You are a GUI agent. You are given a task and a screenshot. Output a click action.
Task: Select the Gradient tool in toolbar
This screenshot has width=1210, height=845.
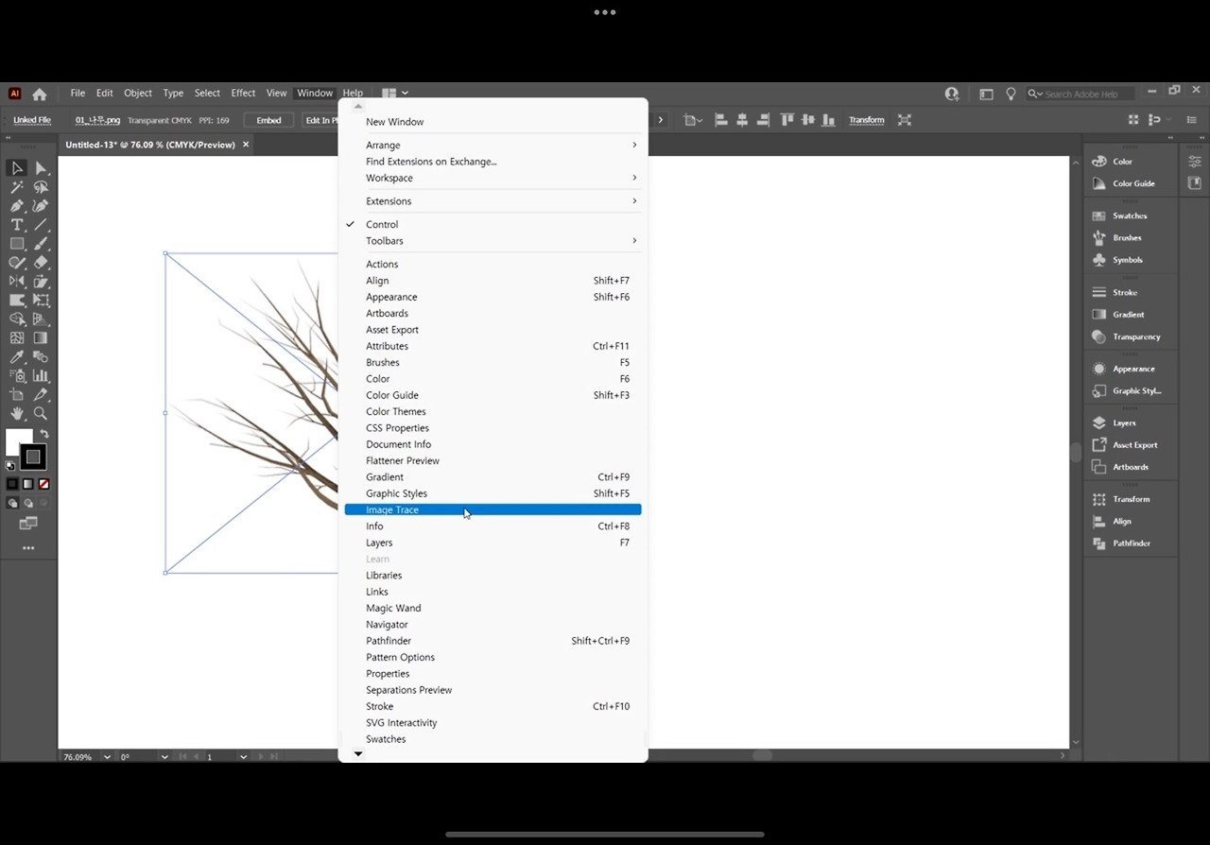pos(41,338)
